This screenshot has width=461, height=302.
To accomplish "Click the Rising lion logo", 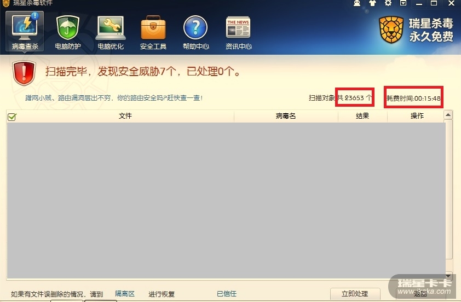I will click(x=391, y=30).
